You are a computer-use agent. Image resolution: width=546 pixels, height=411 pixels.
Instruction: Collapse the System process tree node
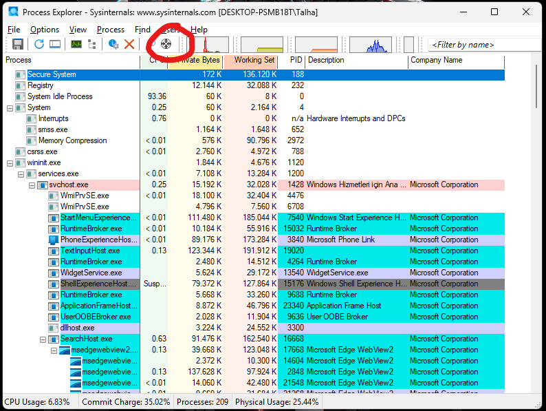pos(10,108)
